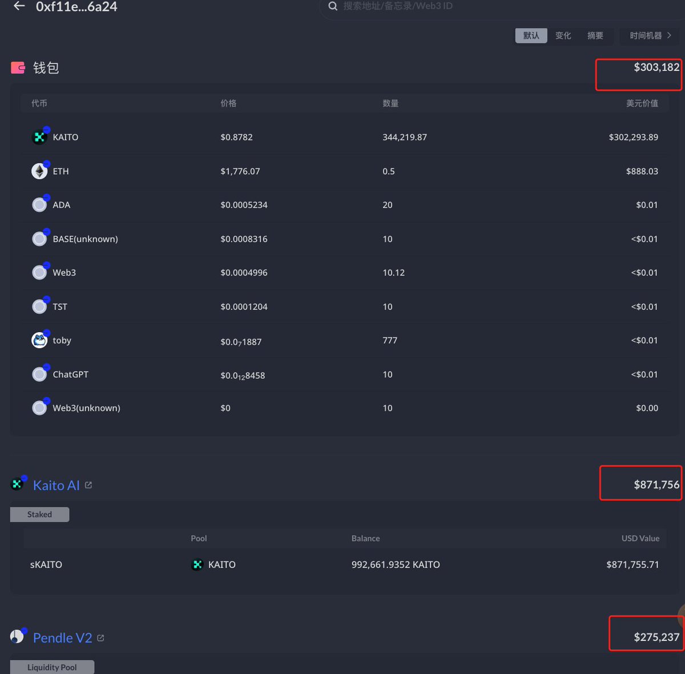Open the Pendle V2 link

tap(62, 637)
